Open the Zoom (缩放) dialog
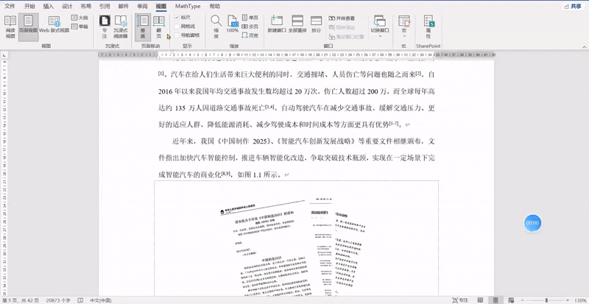 coord(216,27)
